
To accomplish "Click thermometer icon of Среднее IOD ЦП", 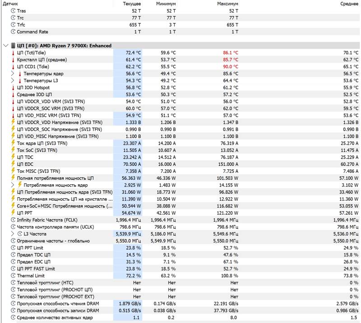I will point(13,94).
